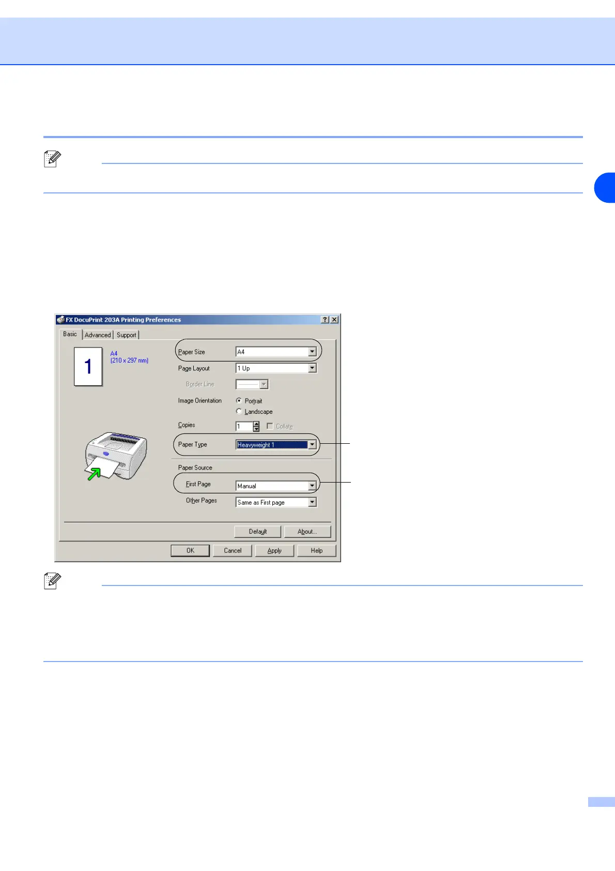
Task: Open the Paper Type dropdown showing Heavyweight 1
Action: [276, 445]
